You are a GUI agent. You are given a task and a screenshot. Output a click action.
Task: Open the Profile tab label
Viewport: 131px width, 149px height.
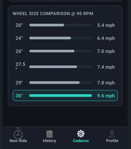tap(112, 141)
